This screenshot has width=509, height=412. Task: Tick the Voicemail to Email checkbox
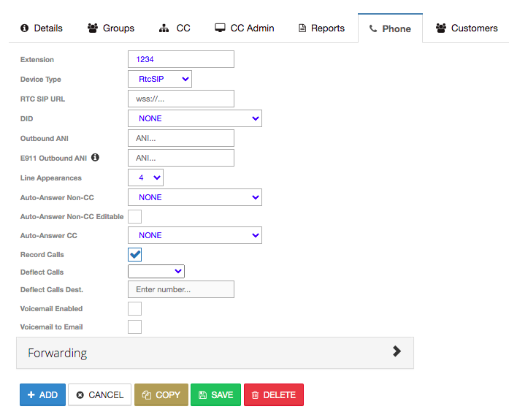click(x=134, y=327)
